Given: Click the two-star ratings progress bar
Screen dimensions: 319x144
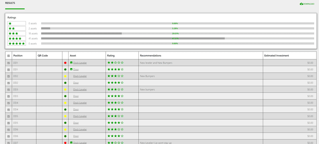Looking at the screenshot, I should click(177, 28).
